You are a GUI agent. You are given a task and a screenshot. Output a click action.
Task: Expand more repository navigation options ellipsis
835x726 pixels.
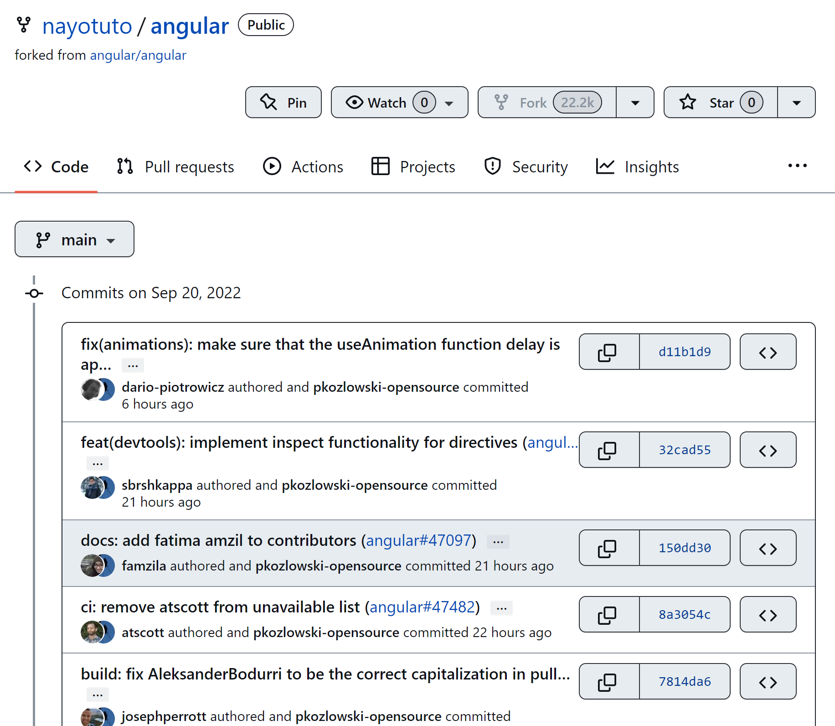click(797, 166)
